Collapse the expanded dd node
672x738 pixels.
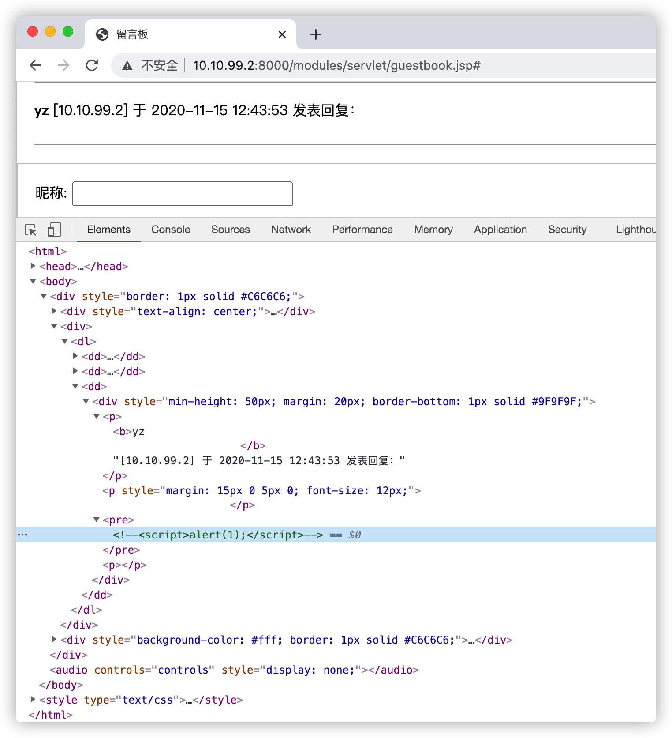click(x=75, y=386)
